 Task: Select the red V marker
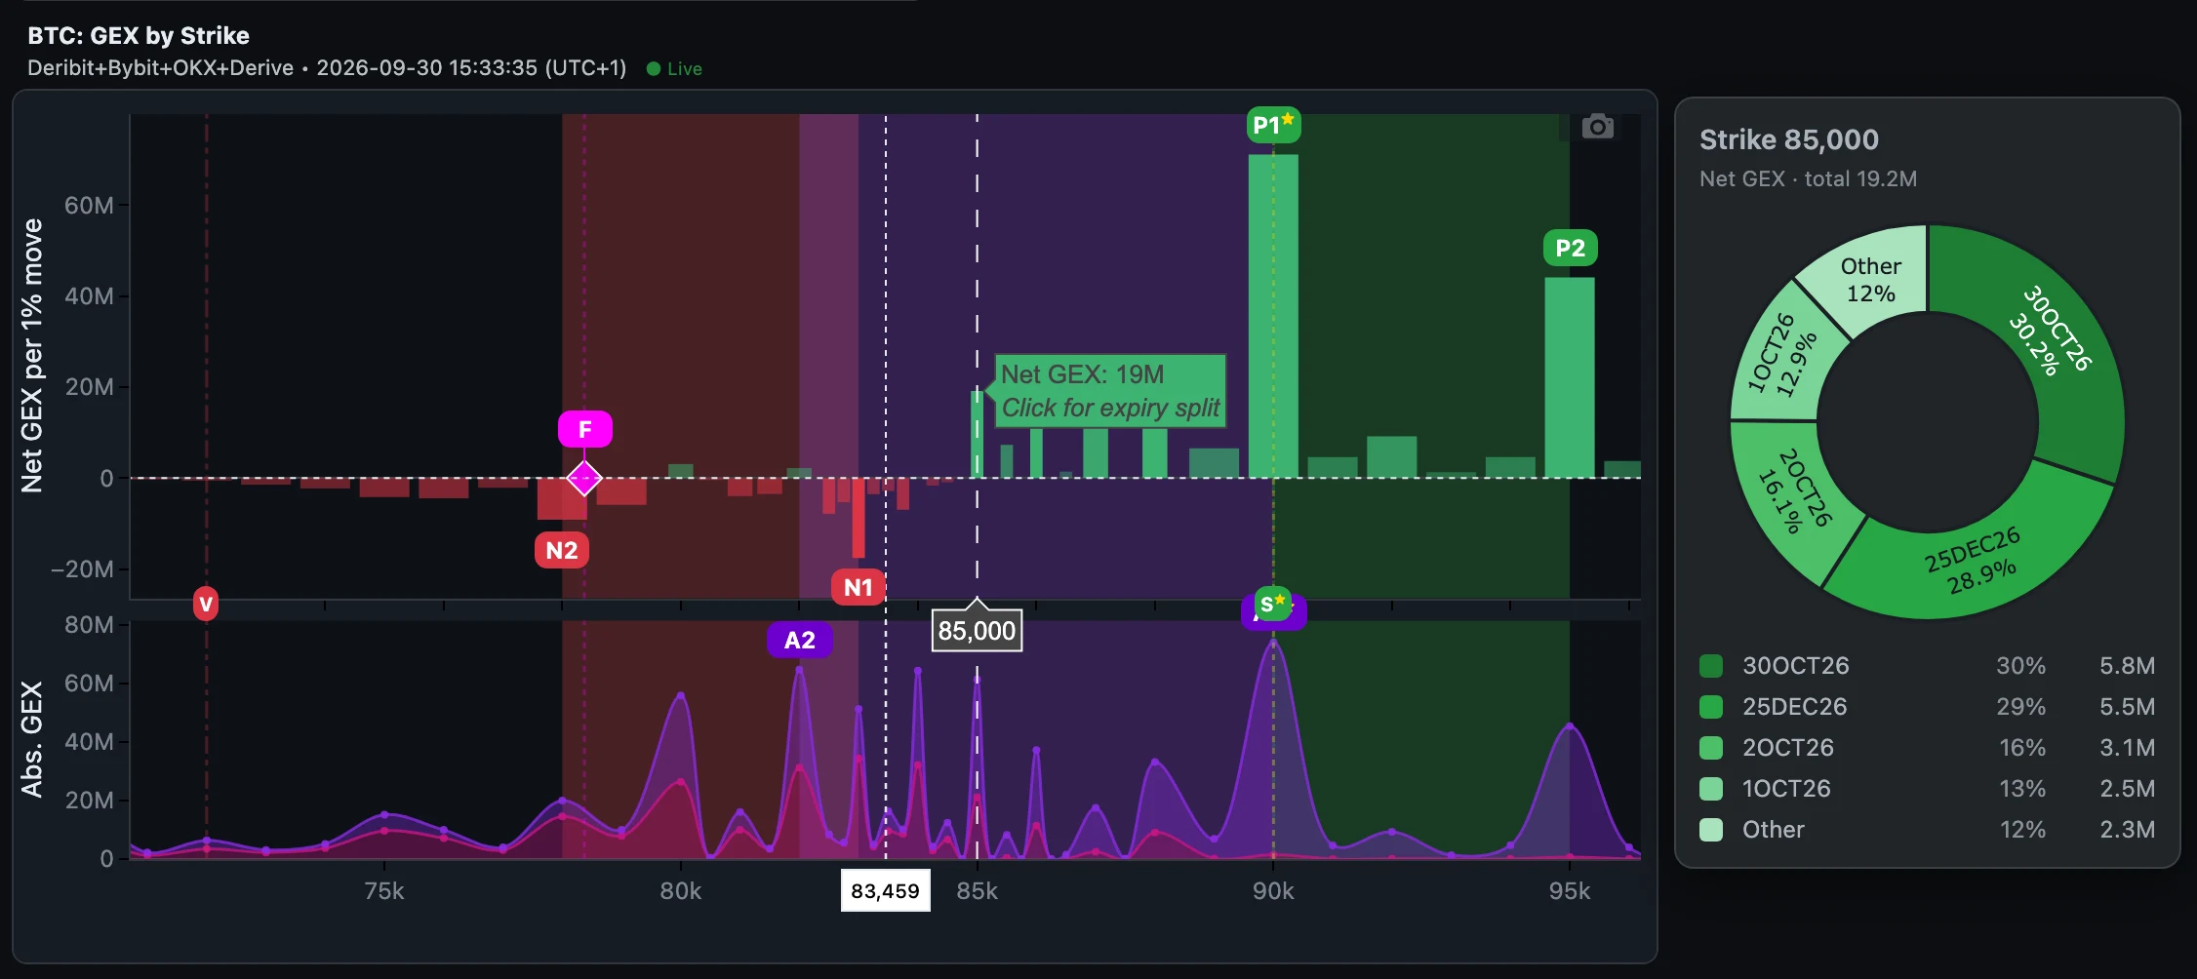pos(206,604)
